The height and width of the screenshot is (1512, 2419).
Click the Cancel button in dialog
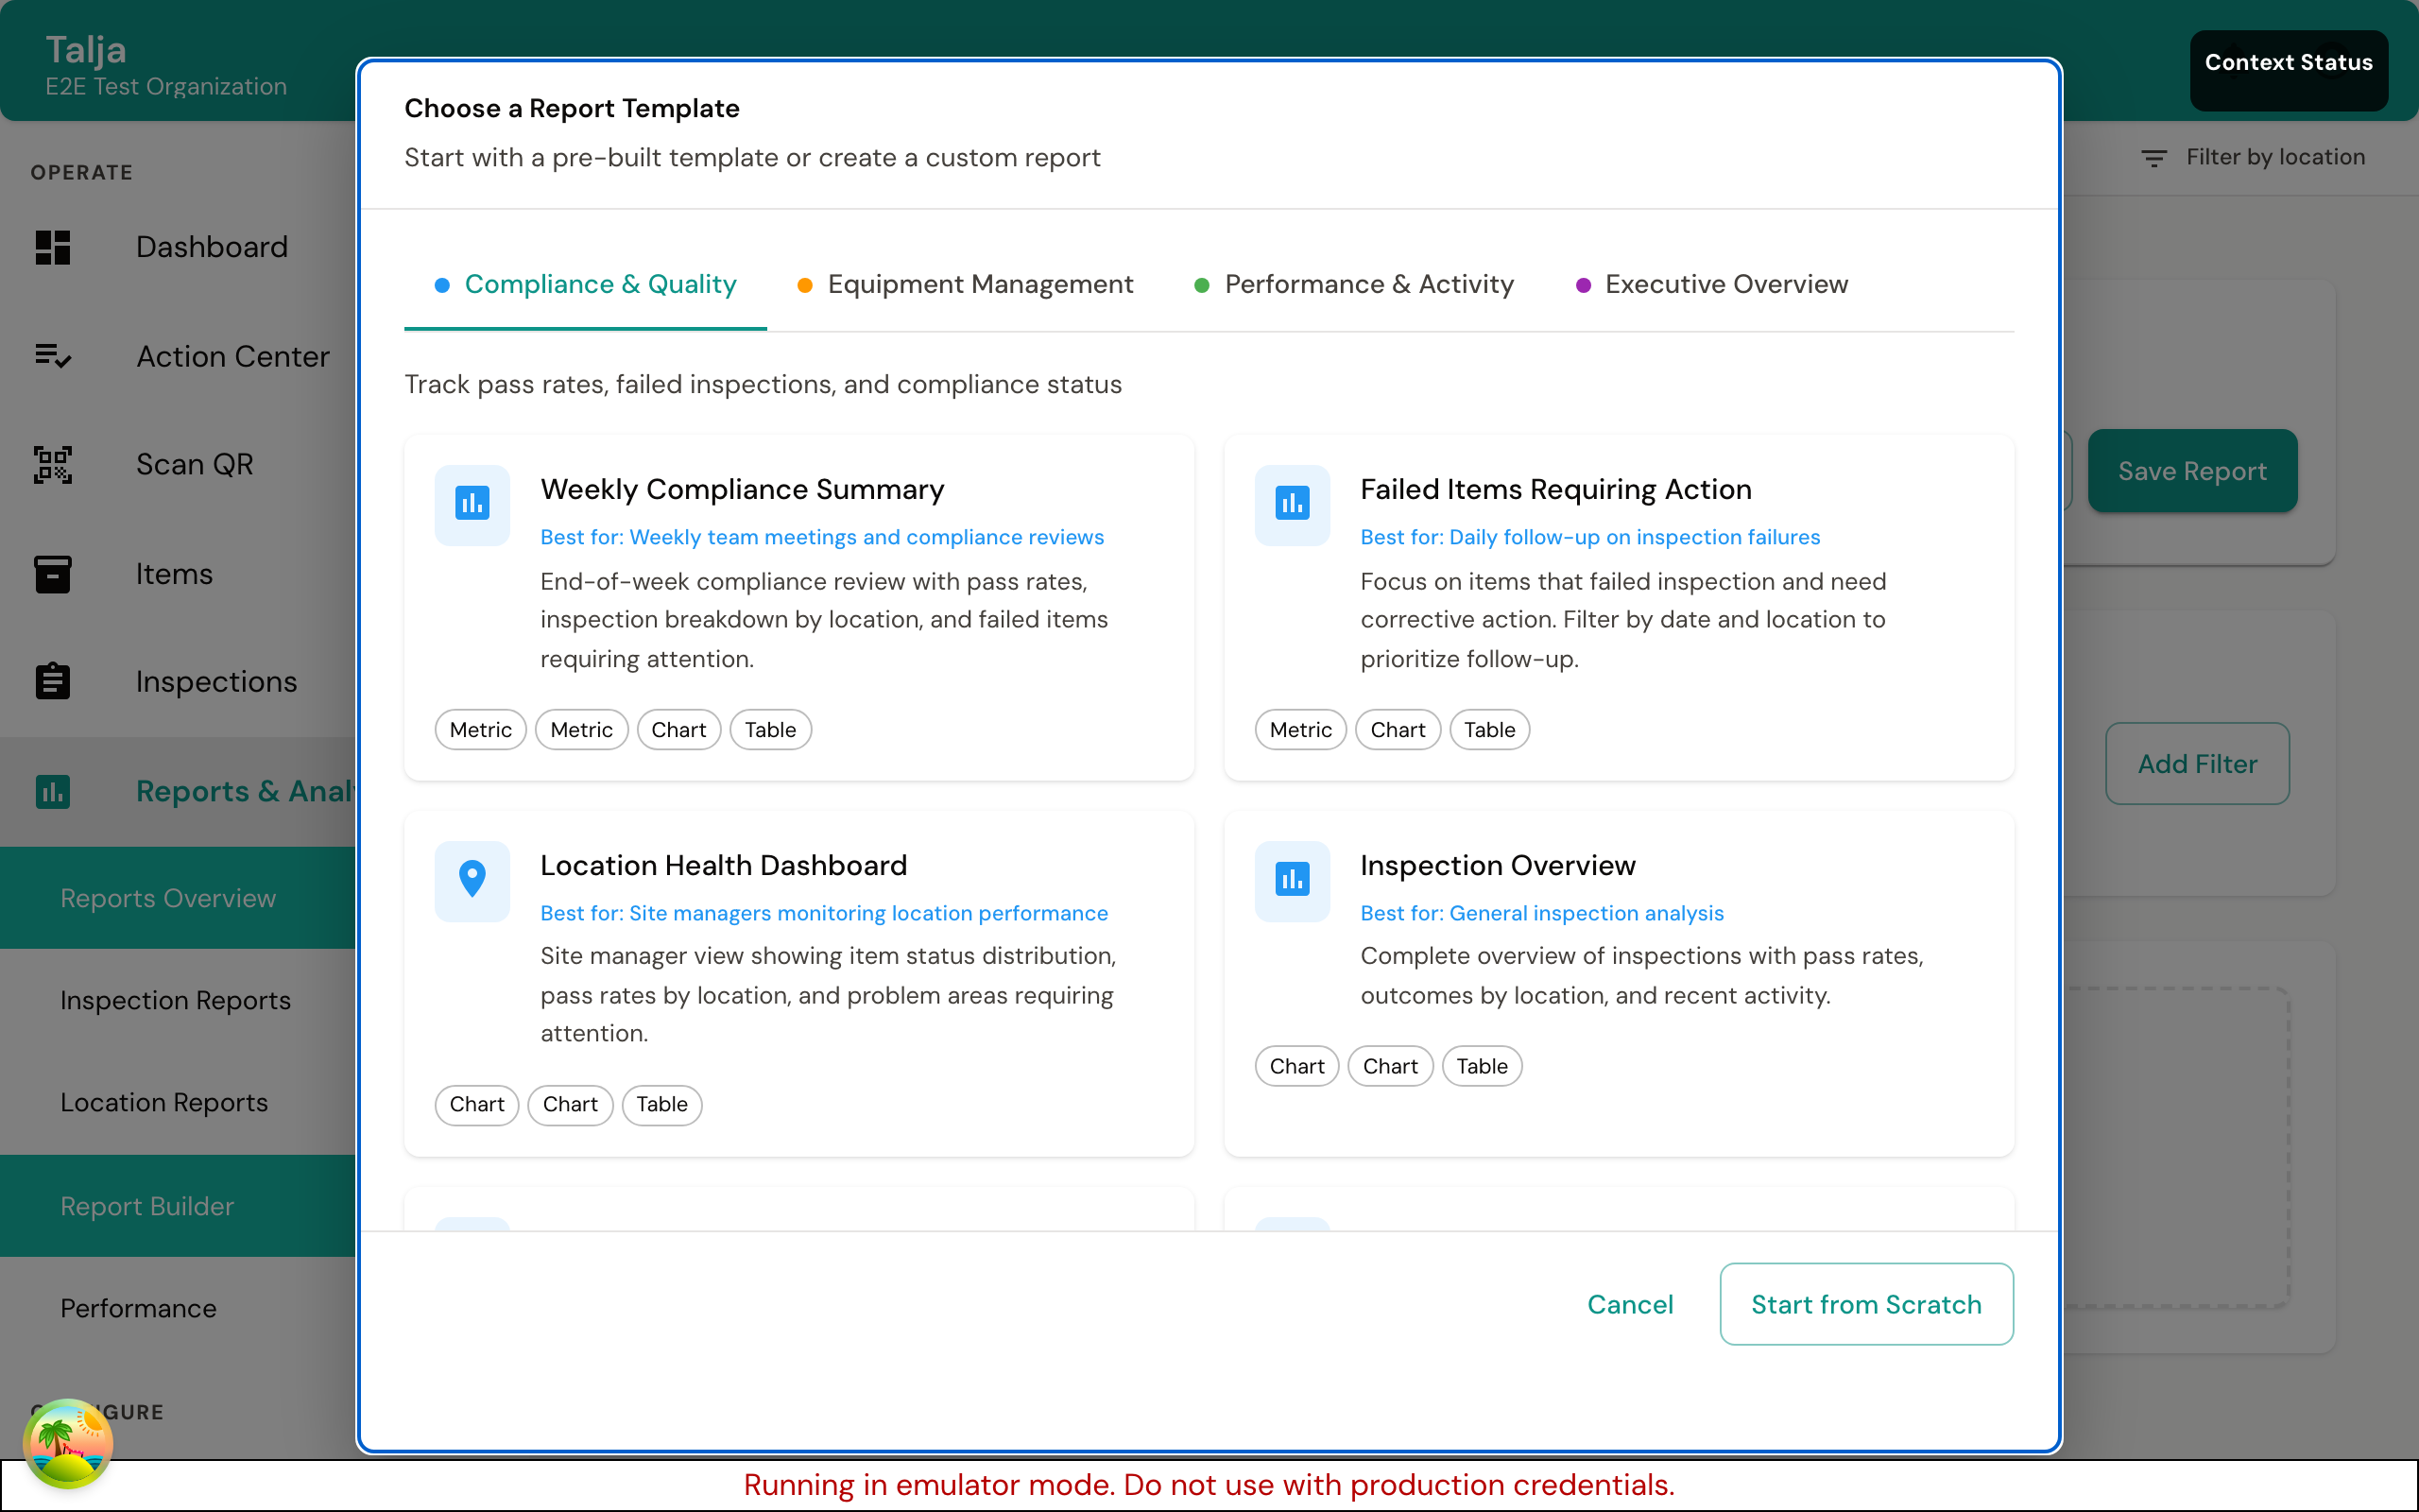tap(1629, 1304)
